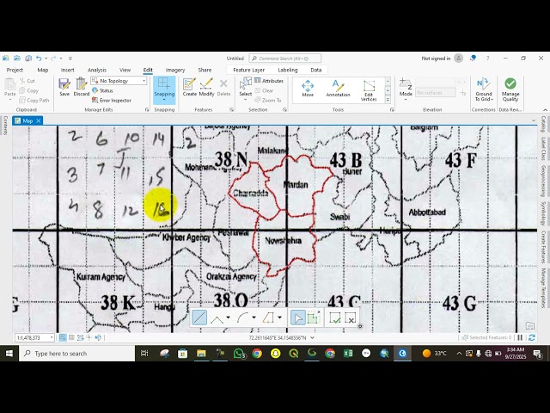Open the Symbology side pane tab
550x413 pixels.
point(543,213)
